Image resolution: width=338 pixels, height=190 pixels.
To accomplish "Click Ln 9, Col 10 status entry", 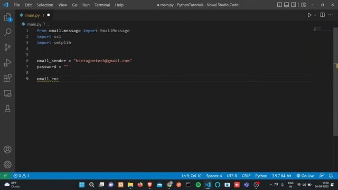I will coord(191,176).
